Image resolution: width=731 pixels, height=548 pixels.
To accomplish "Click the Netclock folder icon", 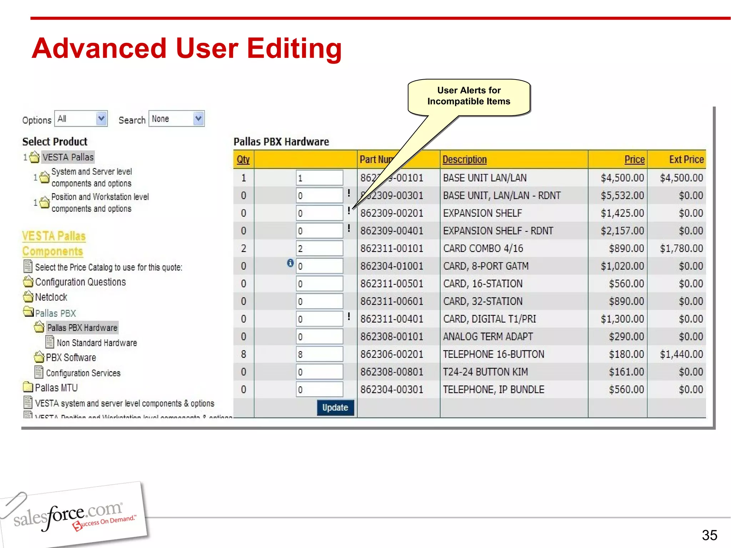I will 28,296.
